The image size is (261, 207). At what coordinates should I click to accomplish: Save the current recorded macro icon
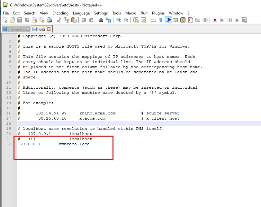245,20
